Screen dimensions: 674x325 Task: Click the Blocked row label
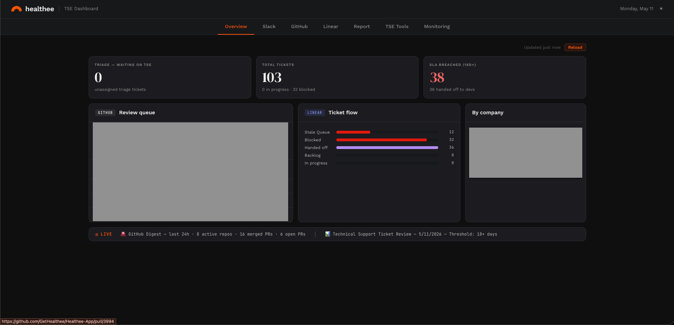313,140
